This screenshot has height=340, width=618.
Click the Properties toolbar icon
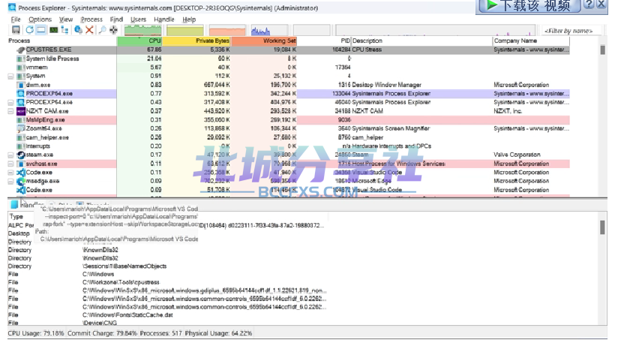pos(78,30)
